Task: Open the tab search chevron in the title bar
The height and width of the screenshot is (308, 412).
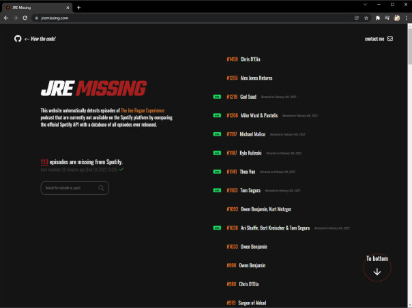Action: (365, 5)
